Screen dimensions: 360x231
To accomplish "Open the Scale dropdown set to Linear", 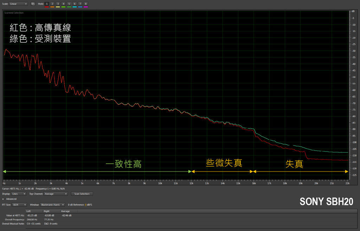I will [x=18, y=4].
